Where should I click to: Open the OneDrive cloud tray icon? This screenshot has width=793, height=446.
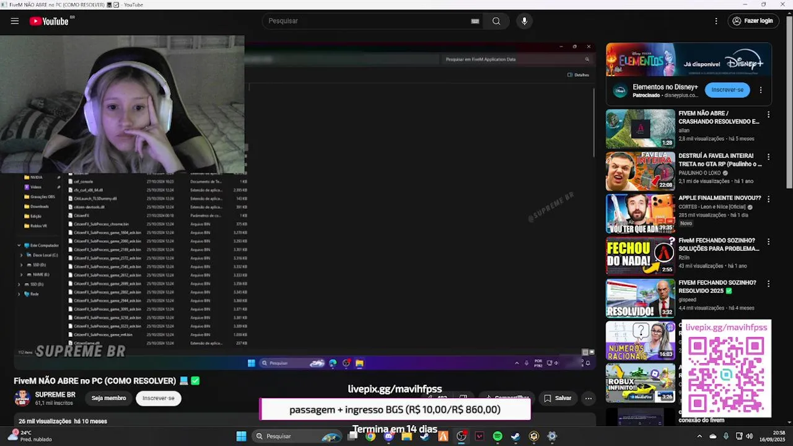pyautogui.click(x=713, y=436)
